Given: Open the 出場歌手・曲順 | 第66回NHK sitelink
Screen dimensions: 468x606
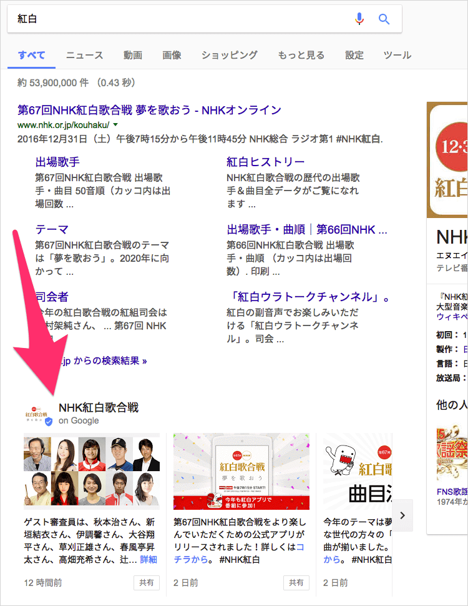Looking at the screenshot, I should (307, 229).
